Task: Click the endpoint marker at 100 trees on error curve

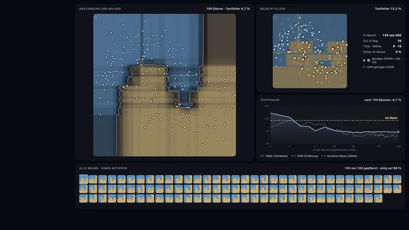Action: (398, 132)
